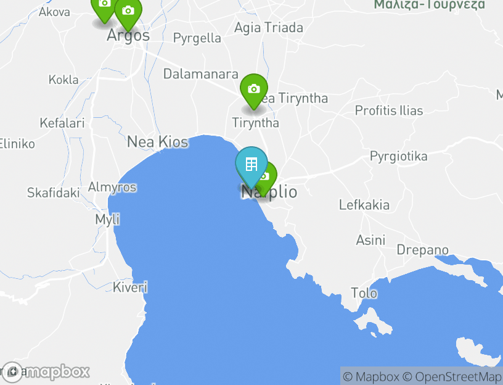Click the Lefkakia village label
The height and width of the screenshot is (385, 503).
364,205
